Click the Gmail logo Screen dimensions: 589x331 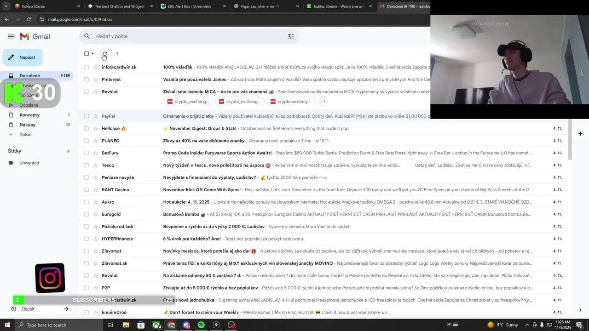click(x=35, y=36)
